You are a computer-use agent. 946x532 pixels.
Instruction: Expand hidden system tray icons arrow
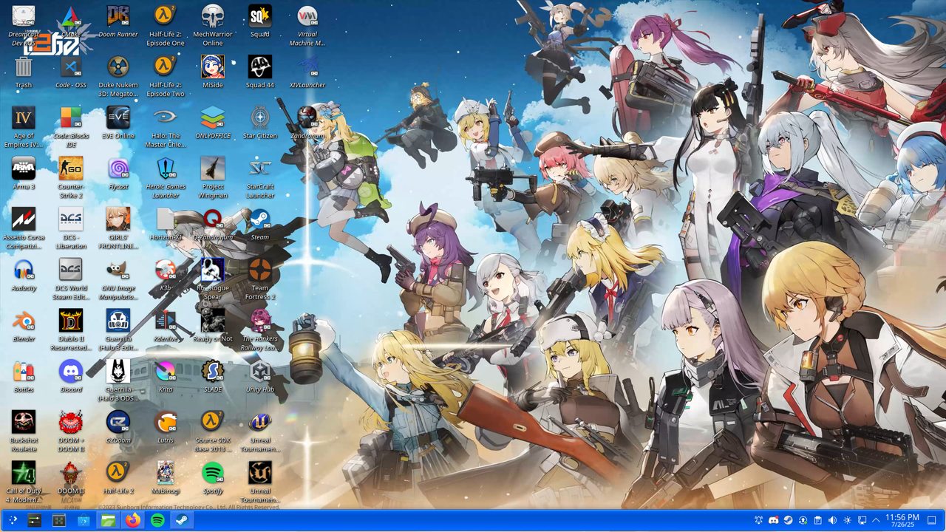coord(877,521)
